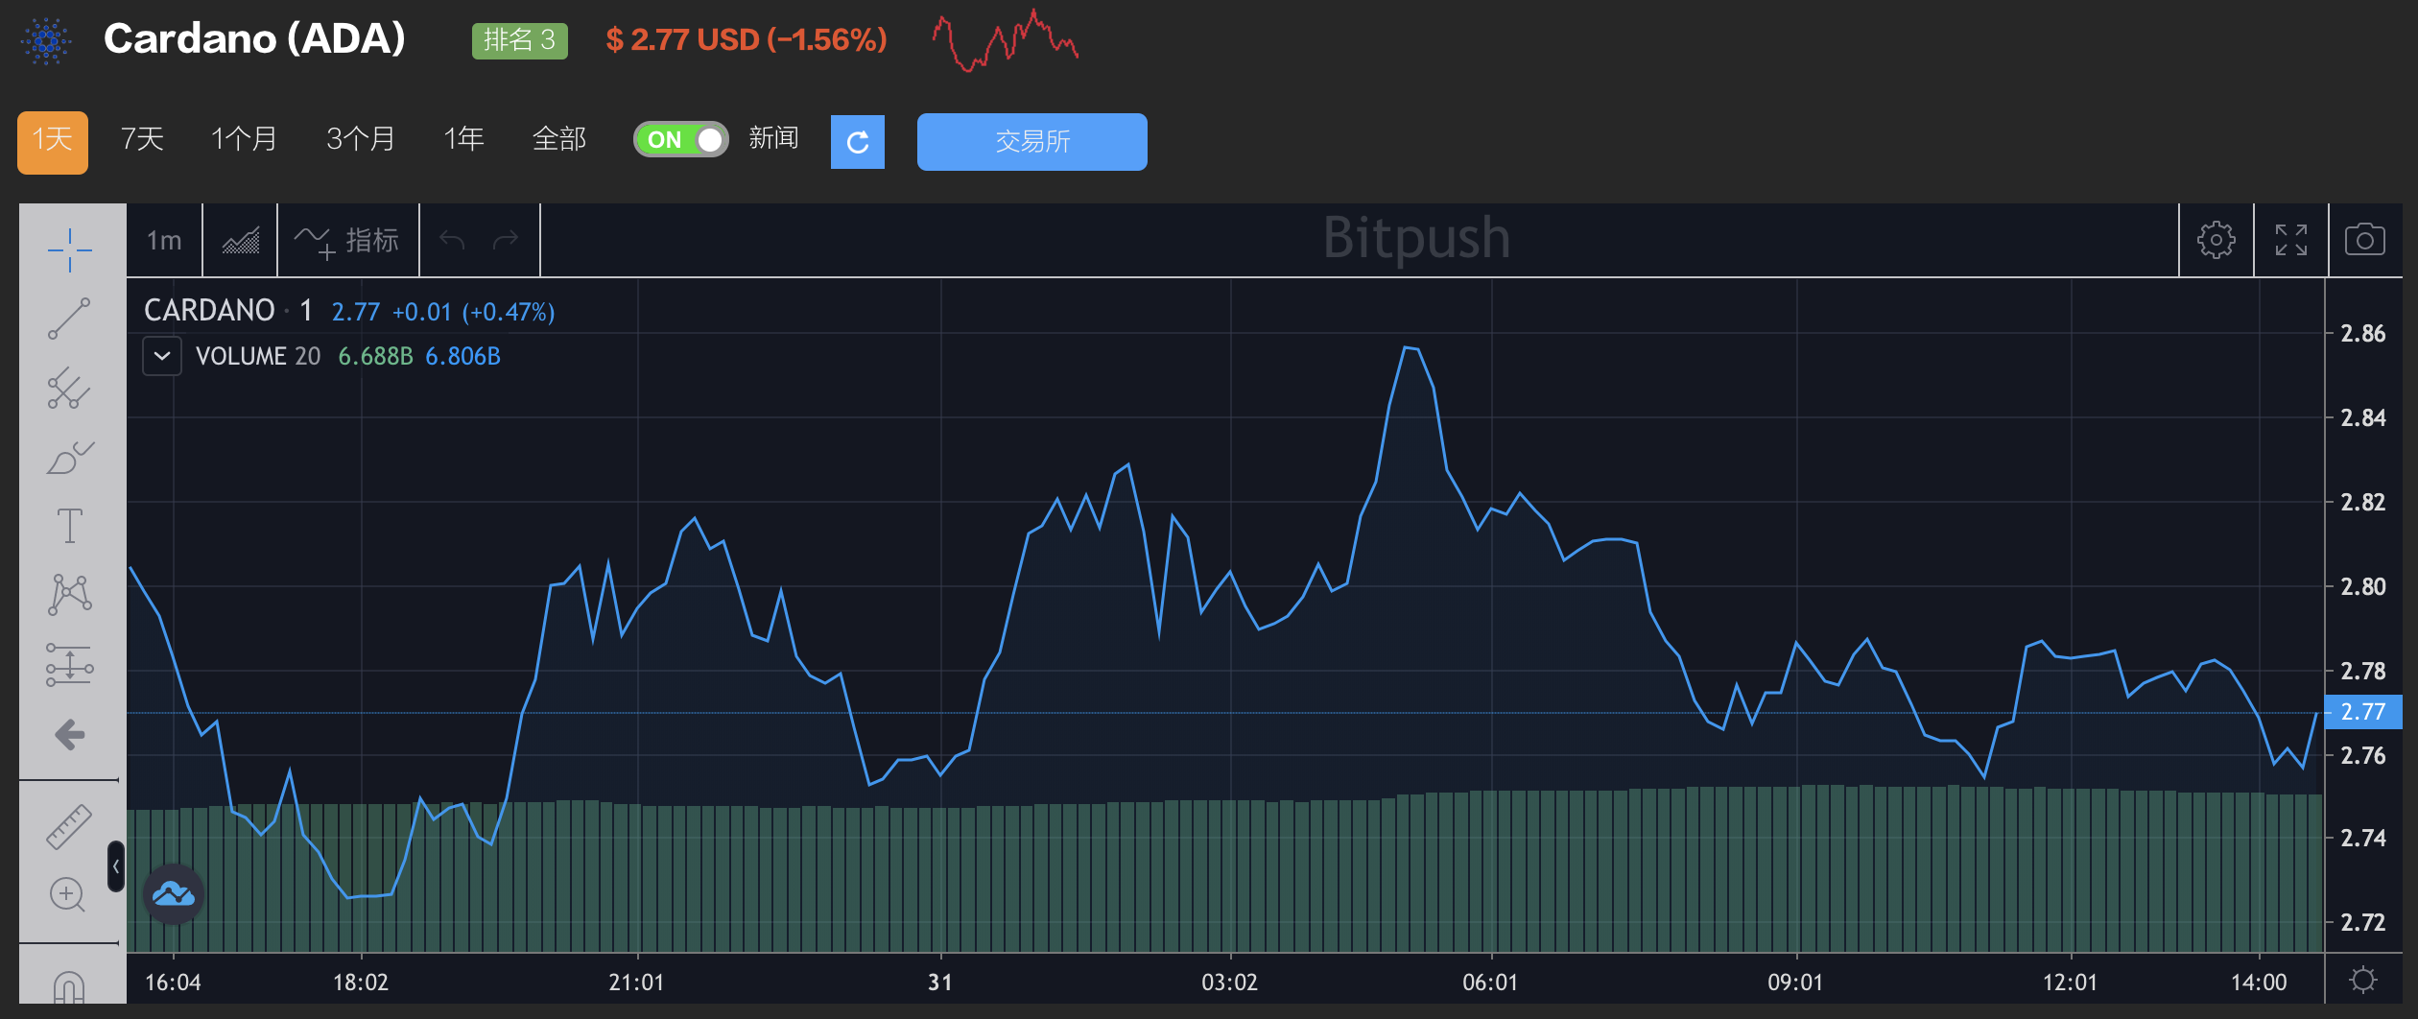Click the 06:01 time axis label

1490,983
